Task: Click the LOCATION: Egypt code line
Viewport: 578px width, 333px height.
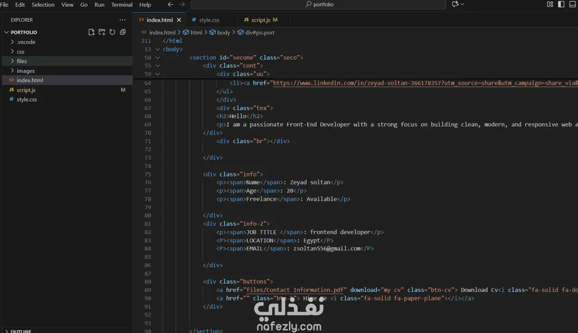Action: pos(275,240)
